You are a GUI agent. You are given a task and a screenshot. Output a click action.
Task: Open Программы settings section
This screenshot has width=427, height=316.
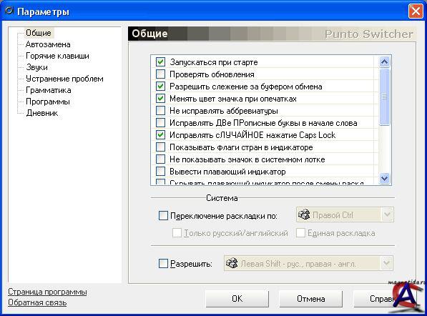(x=48, y=102)
